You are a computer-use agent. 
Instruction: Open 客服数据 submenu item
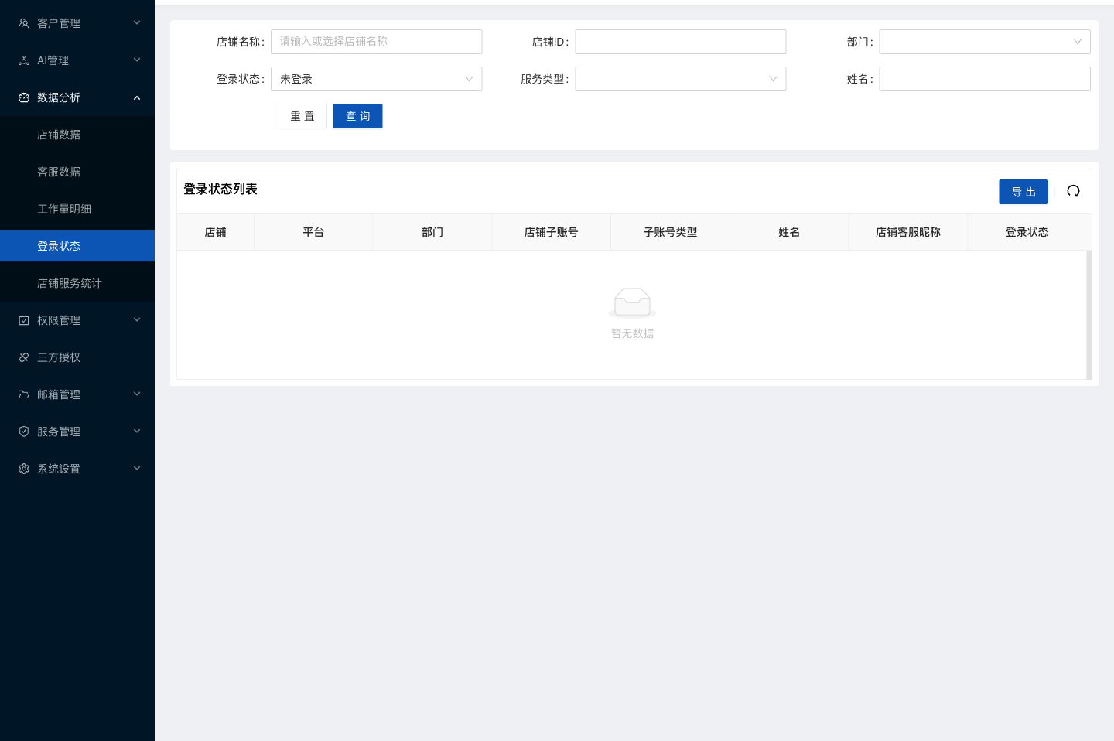[x=77, y=172]
